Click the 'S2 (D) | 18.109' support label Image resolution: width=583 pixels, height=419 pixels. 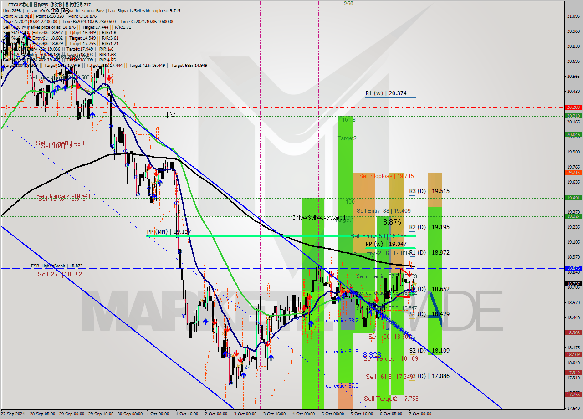[x=429, y=351]
